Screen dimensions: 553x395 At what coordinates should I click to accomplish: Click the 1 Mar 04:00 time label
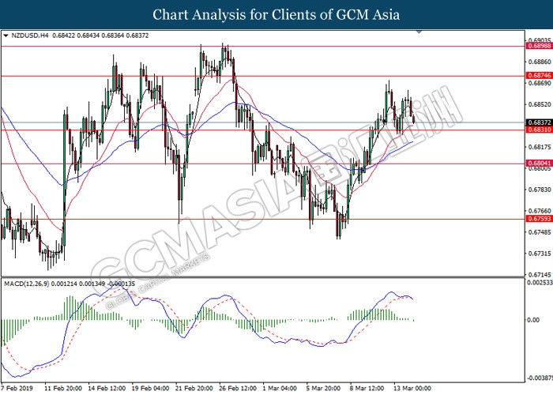[x=280, y=389]
